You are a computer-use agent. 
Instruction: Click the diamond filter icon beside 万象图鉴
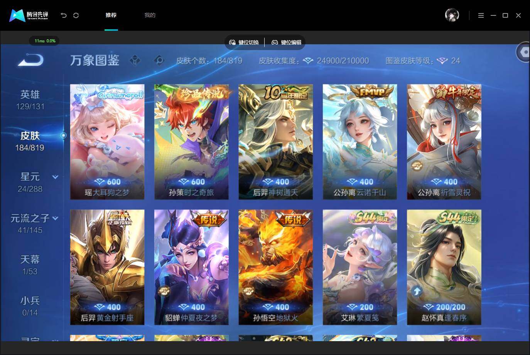135,60
